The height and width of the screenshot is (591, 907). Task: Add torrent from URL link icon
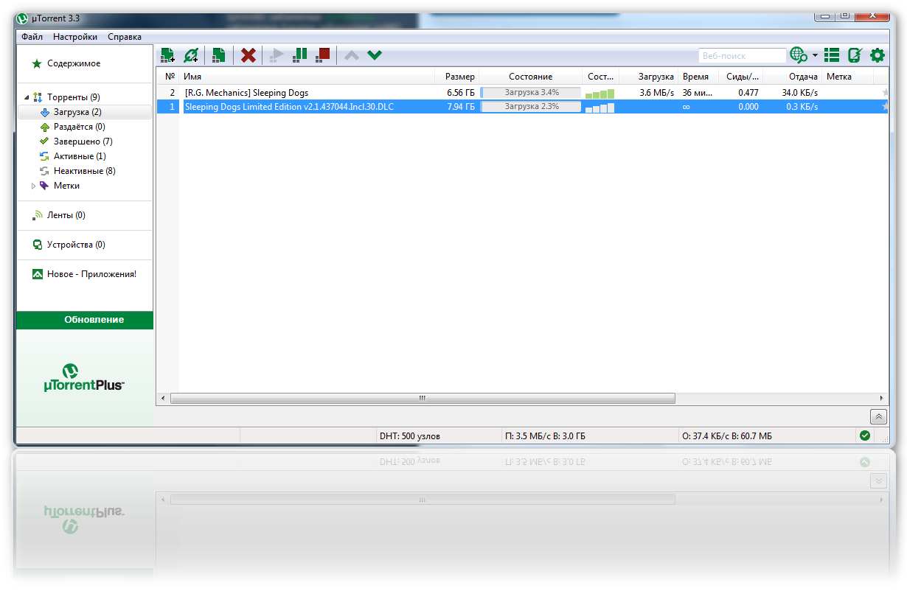tap(191, 55)
